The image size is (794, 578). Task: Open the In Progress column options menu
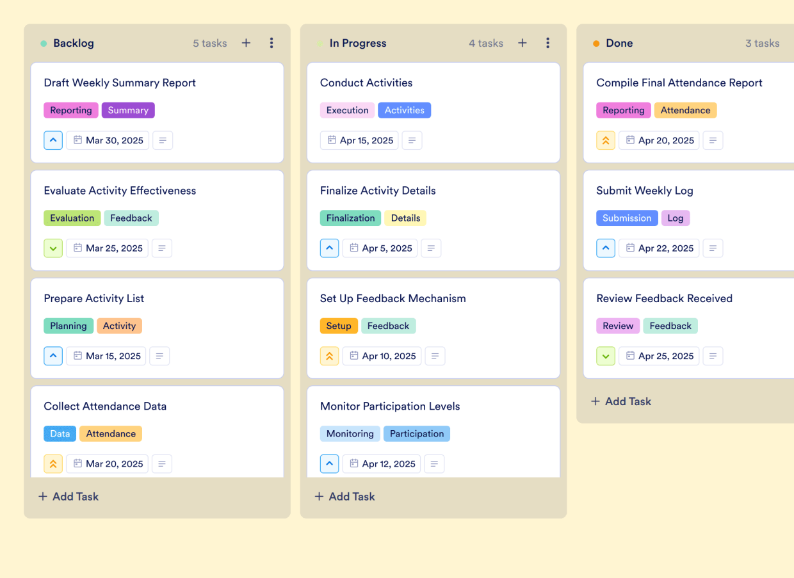click(x=548, y=43)
